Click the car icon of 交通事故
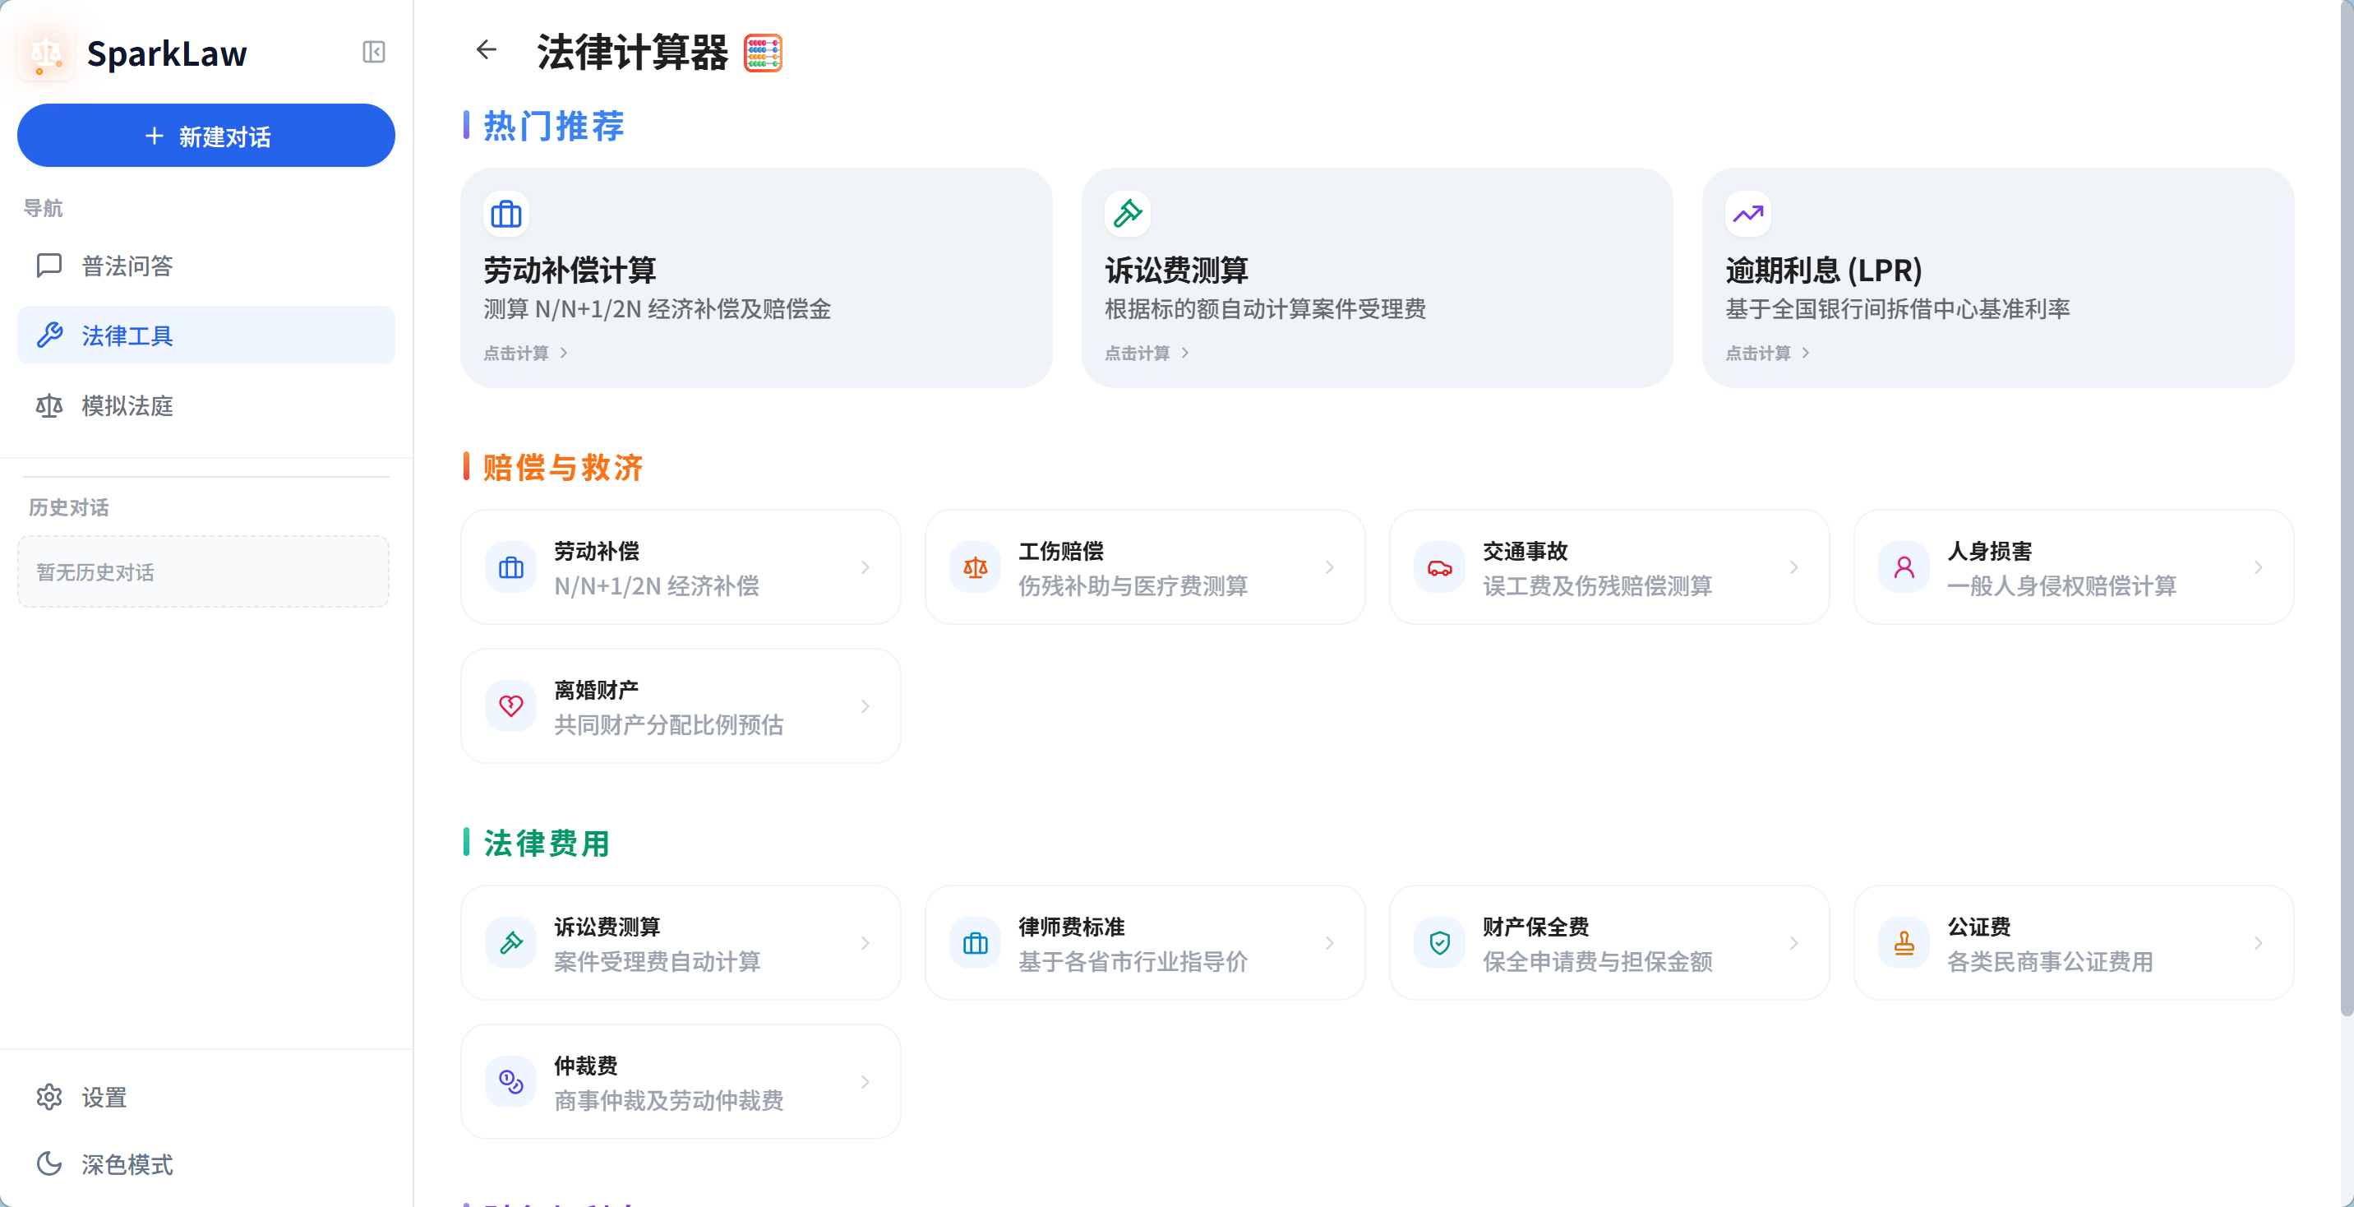The height and width of the screenshot is (1207, 2354). [x=1439, y=568]
